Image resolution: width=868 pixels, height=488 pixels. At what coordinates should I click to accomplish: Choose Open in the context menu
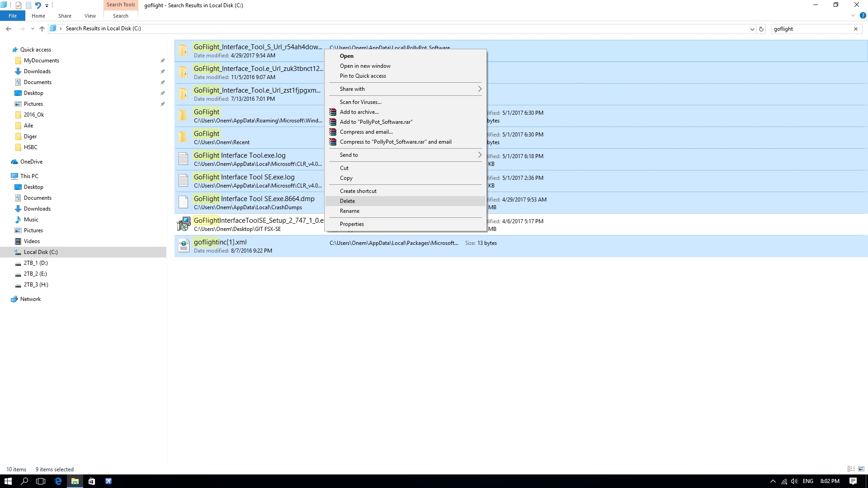pyautogui.click(x=405, y=56)
